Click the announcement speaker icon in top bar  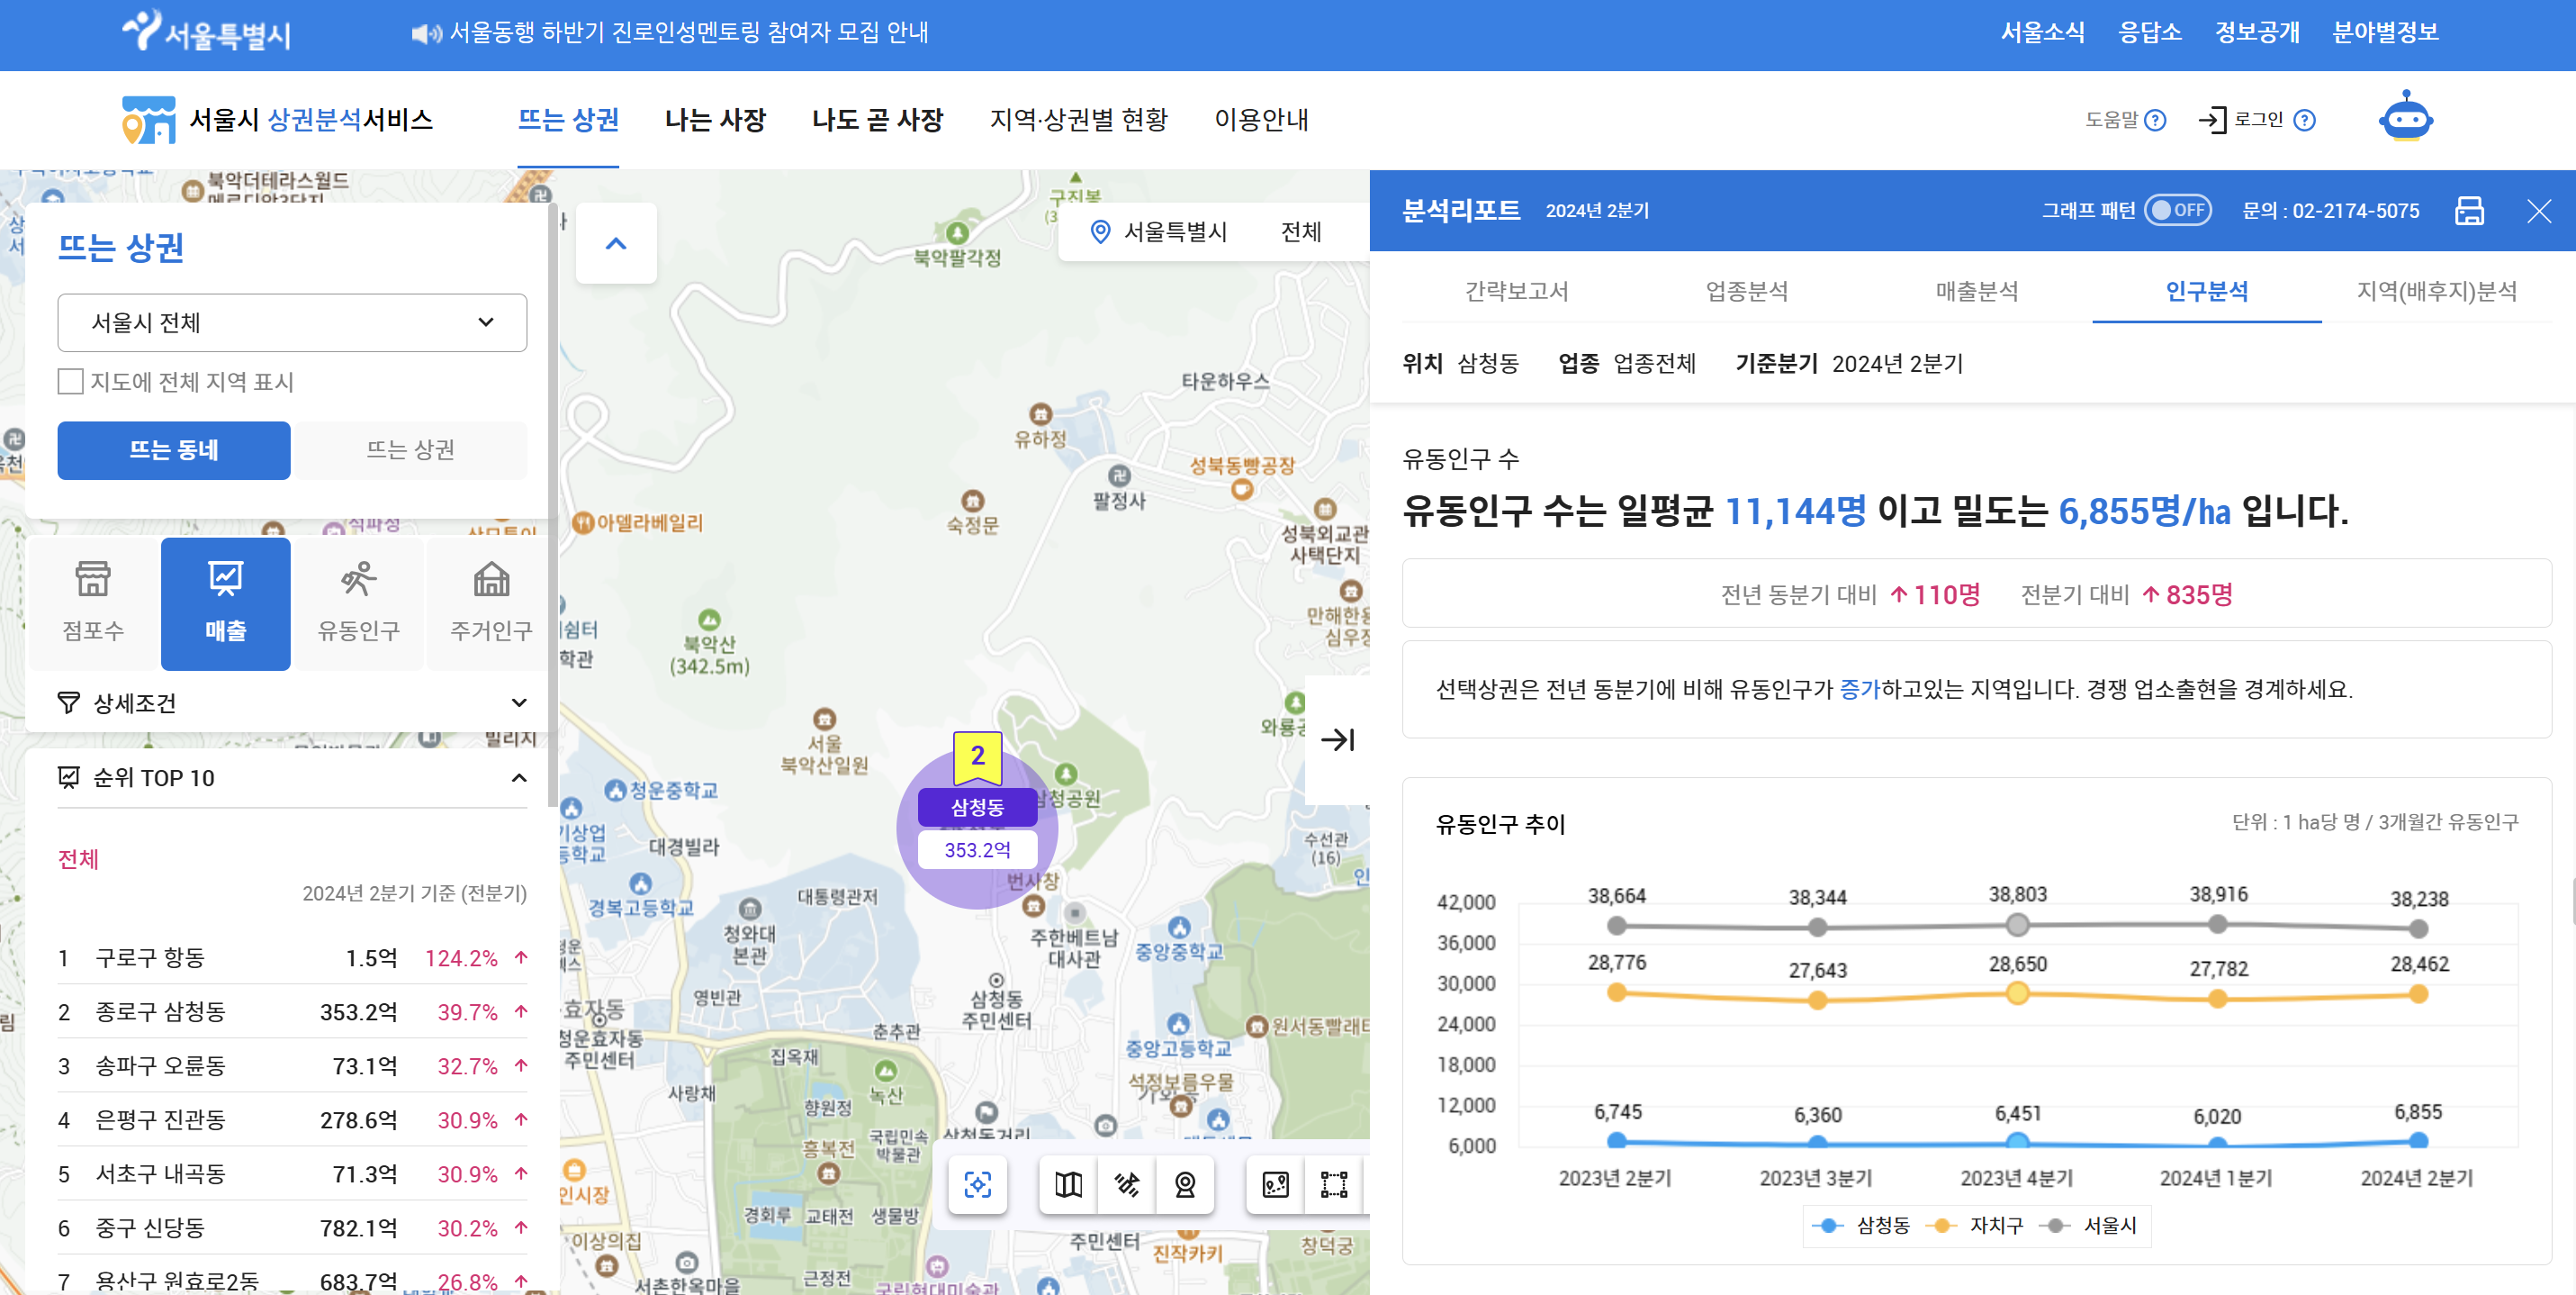(x=427, y=33)
